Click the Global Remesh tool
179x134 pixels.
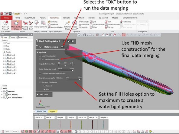pos(75,25)
